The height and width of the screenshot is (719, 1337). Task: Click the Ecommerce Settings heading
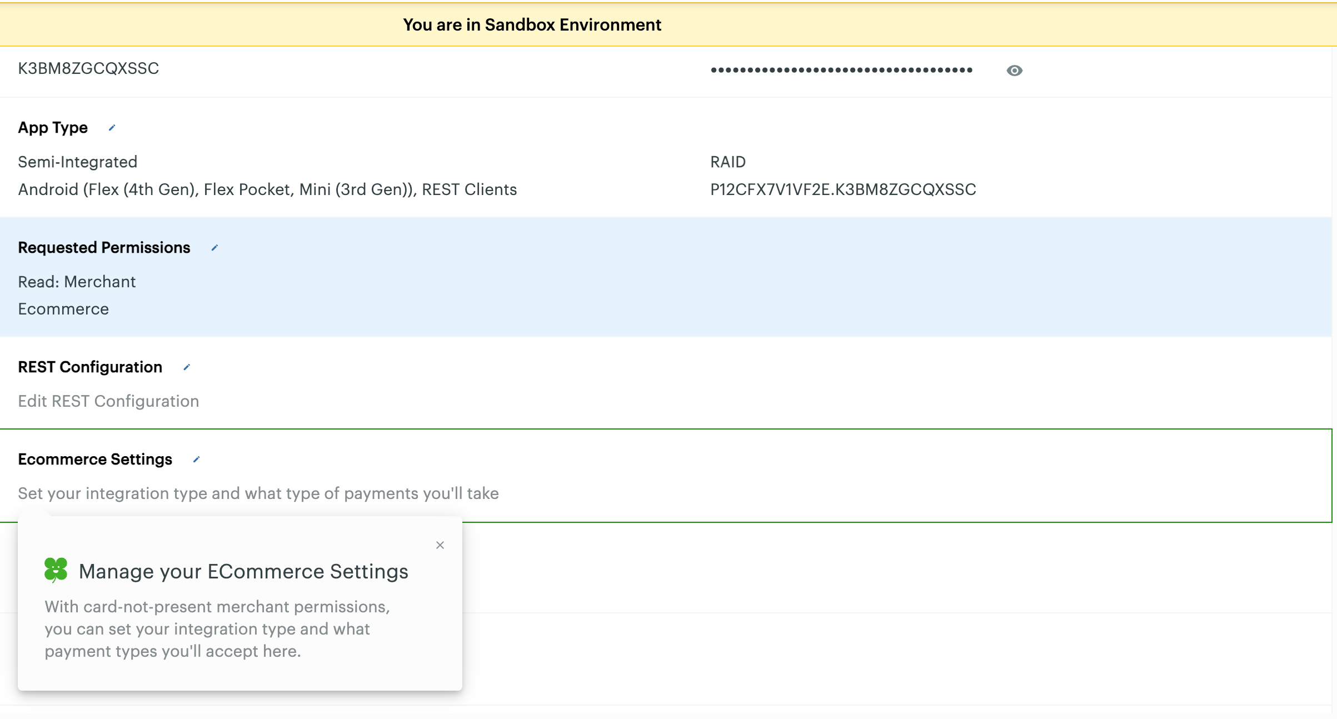(95, 460)
